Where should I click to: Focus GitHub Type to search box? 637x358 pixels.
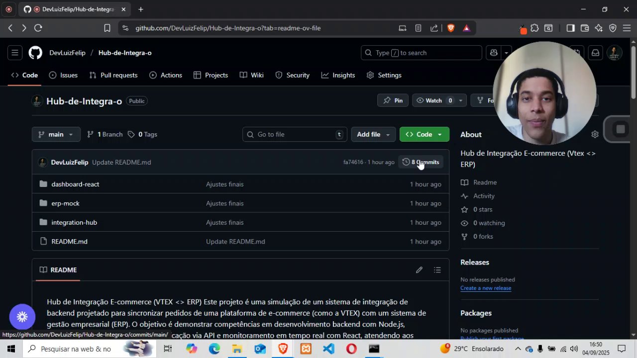click(422, 53)
